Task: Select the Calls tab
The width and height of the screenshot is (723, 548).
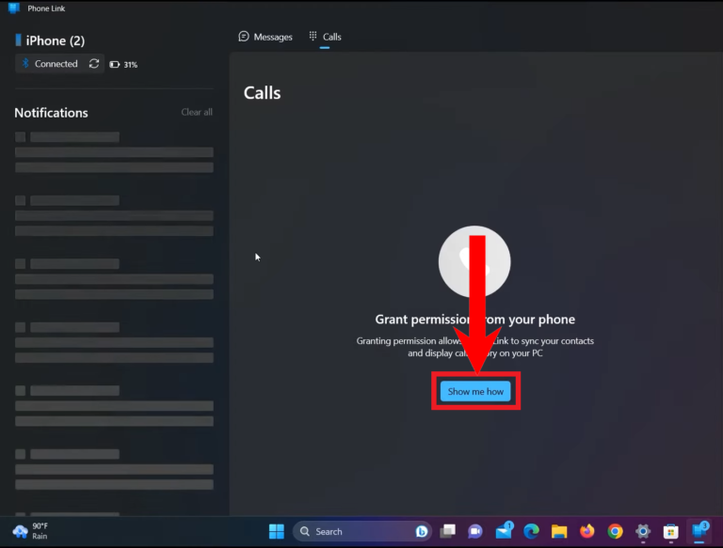Action: 325,37
